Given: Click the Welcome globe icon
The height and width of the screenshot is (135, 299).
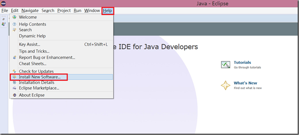Looking at the screenshot, I should 14,17.
